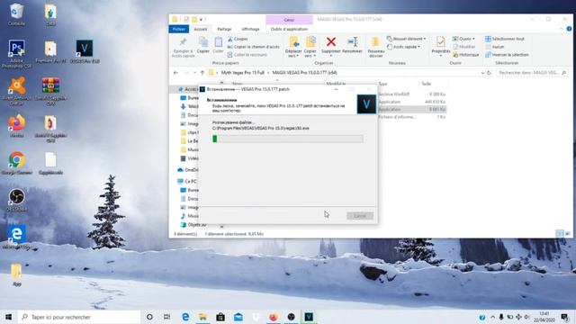
Task: Select the Archive WinRAR file row
Action: pyautogui.click(x=411, y=94)
